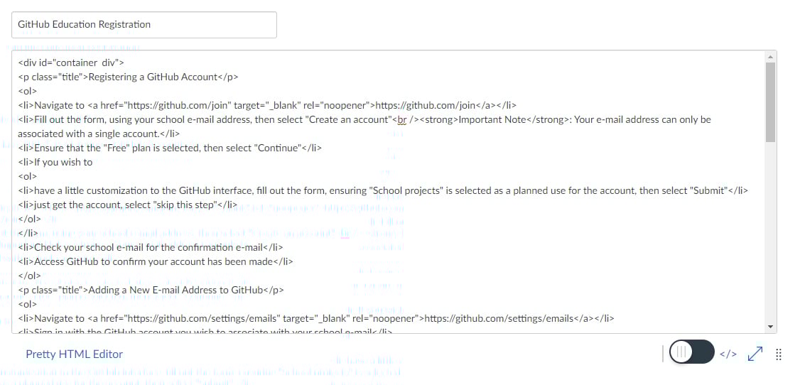This screenshot has width=800, height=385.
Task: Click the 'If you wish to' list item line
Action: [x=55, y=162]
